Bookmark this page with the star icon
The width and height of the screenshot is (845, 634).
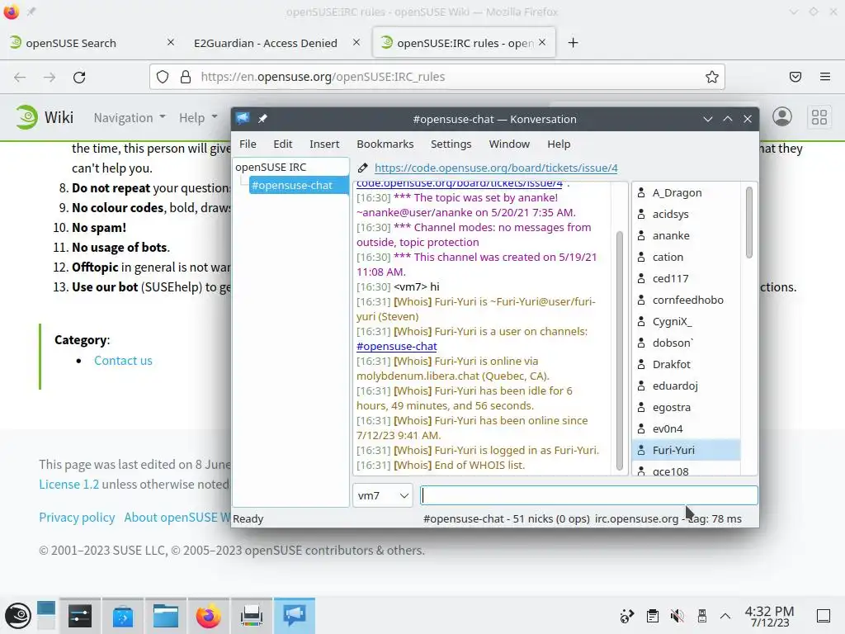[712, 77]
